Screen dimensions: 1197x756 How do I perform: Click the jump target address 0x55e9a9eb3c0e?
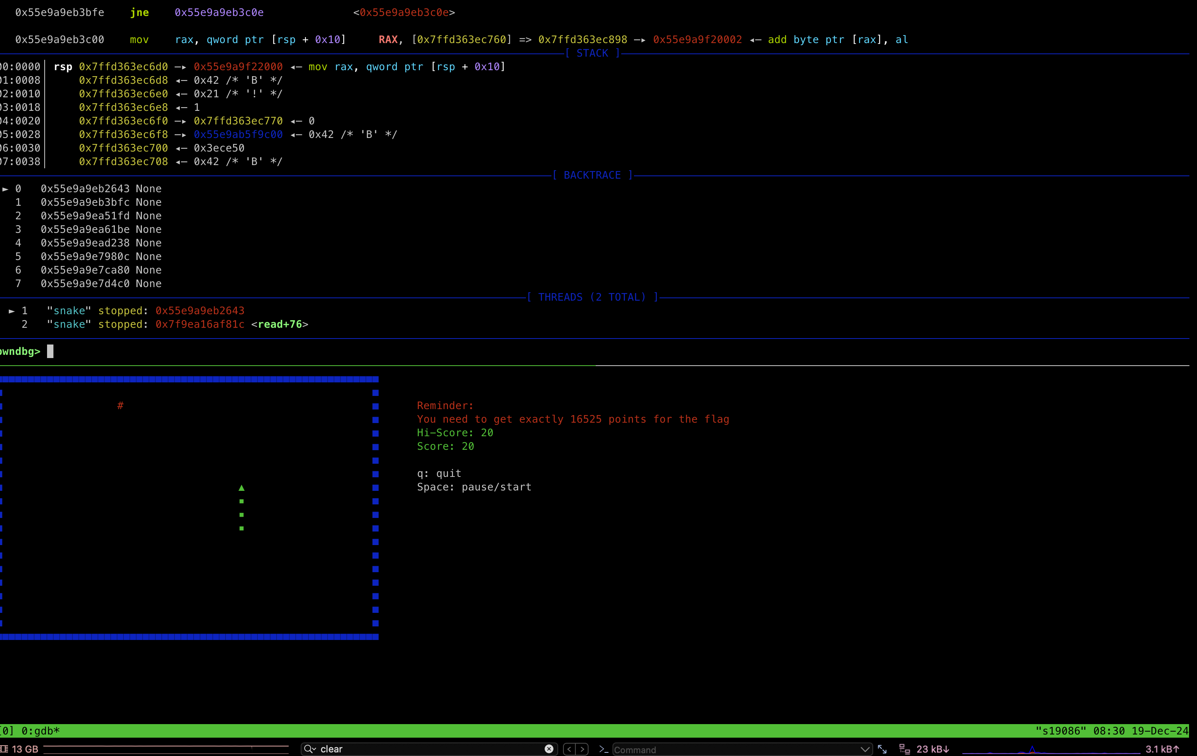[219, 12]
